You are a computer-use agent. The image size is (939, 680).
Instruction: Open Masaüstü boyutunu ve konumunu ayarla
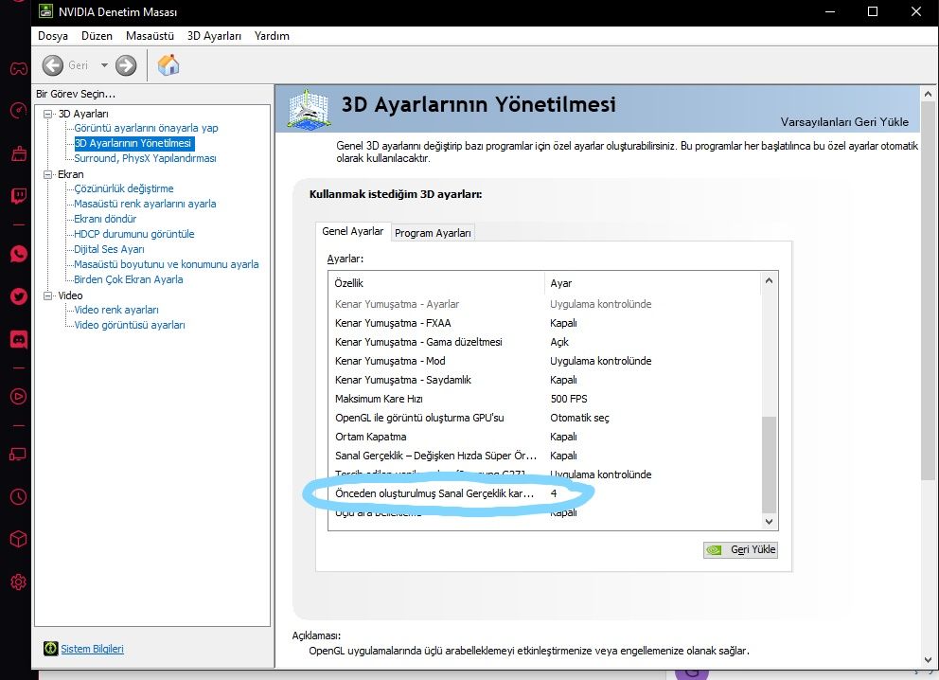(167, 264)
